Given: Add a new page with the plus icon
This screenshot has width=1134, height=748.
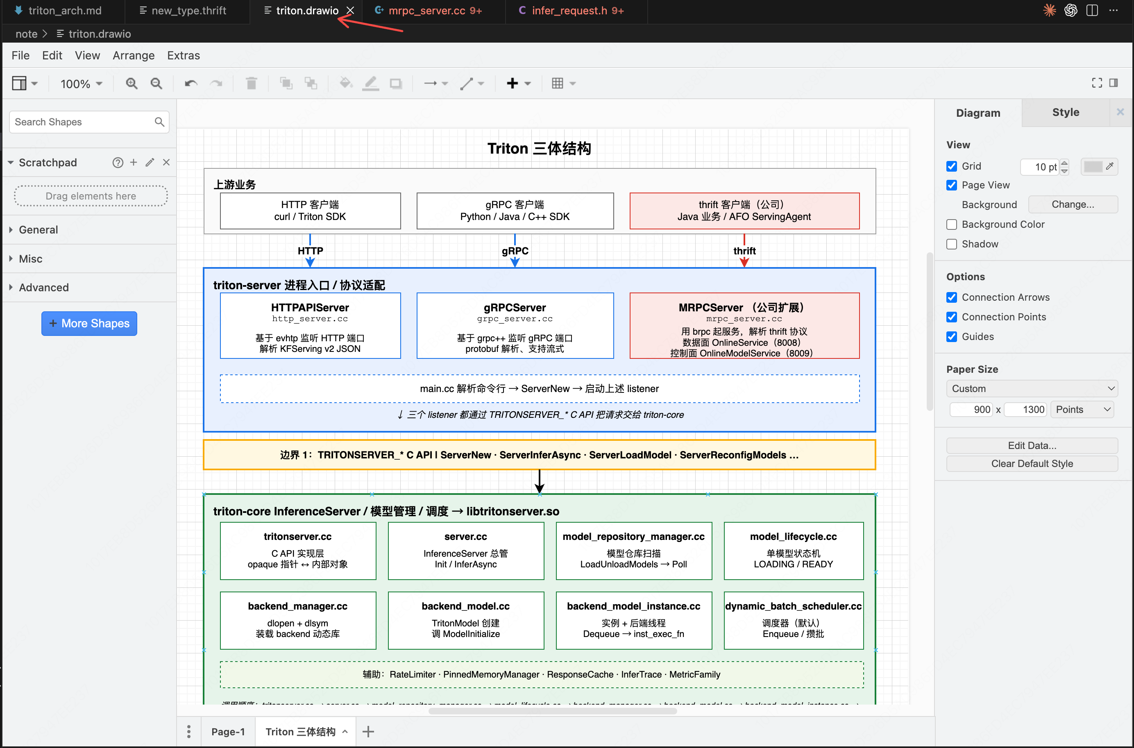Looking at the screenshot, I should tap(368, 731).
